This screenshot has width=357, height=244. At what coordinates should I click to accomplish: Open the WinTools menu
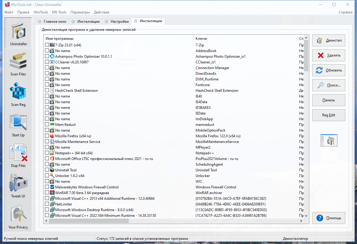(x=41, y=12)
